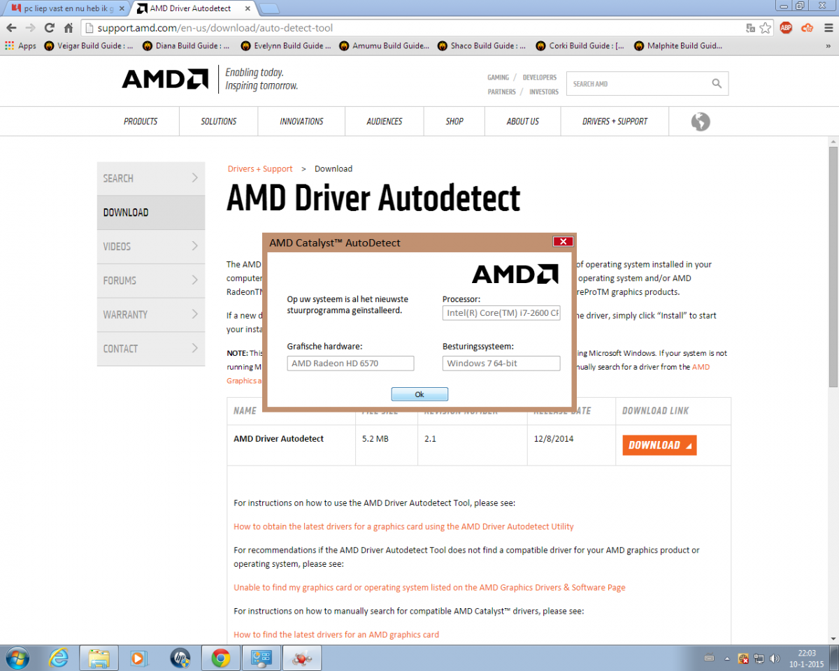Open the Windows Start menu
The width and height of the screenshot is (839, 671).
pos(17,658)
